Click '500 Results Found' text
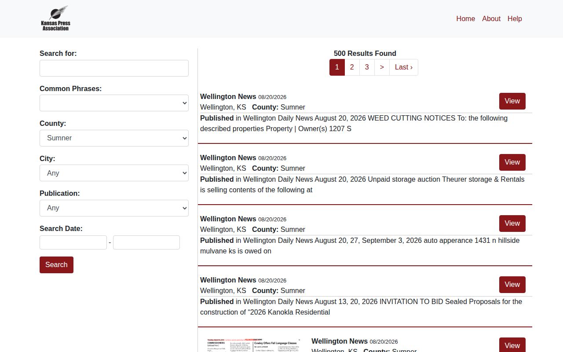The width and height of the screenshot is (563, 352). (365, 53)
